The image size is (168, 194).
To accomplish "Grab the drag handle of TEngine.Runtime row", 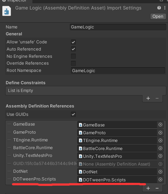I will pos(9,140).
